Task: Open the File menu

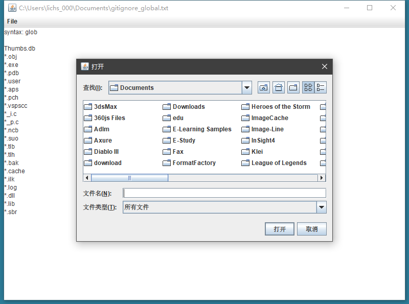Action: (x=12, y=21)
